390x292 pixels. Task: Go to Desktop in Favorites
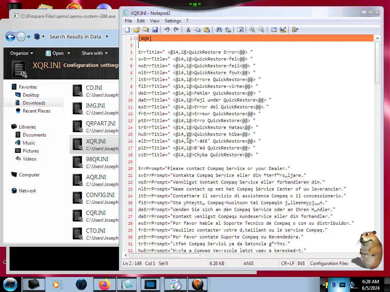click(x=31, y=95)
